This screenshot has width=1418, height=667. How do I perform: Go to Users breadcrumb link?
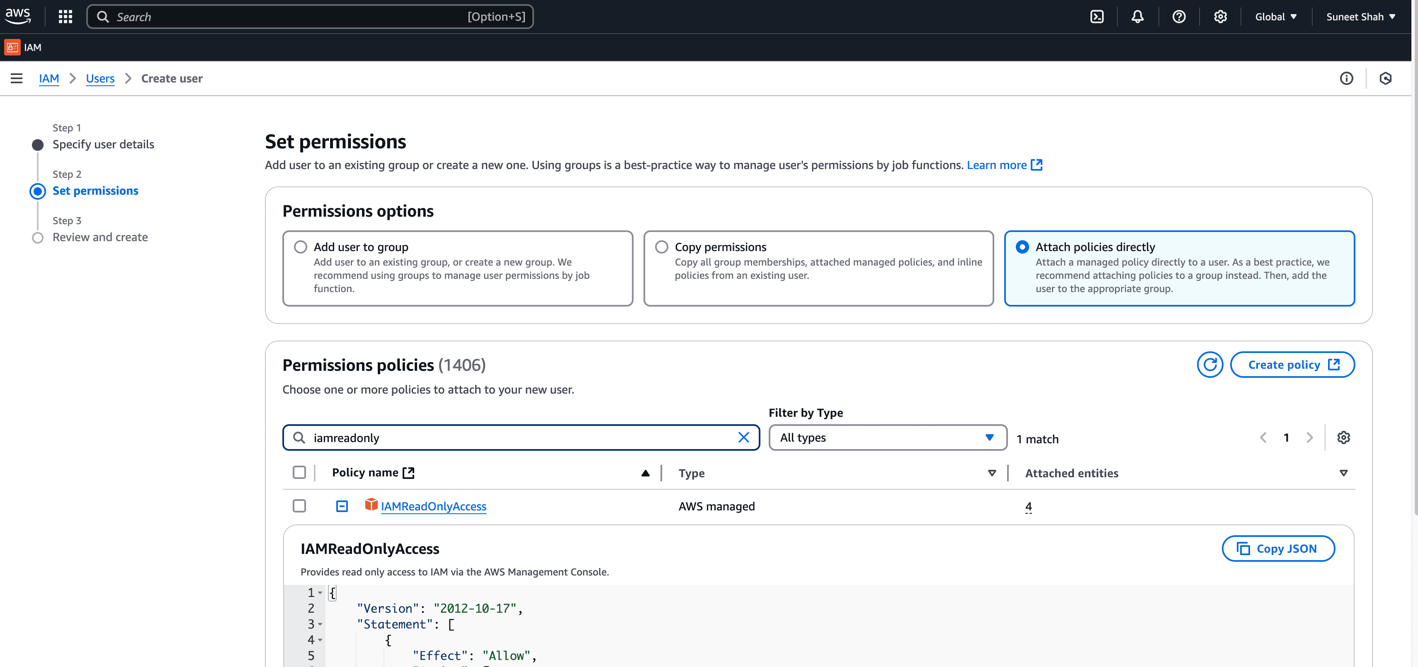click(x=100, y=79)
